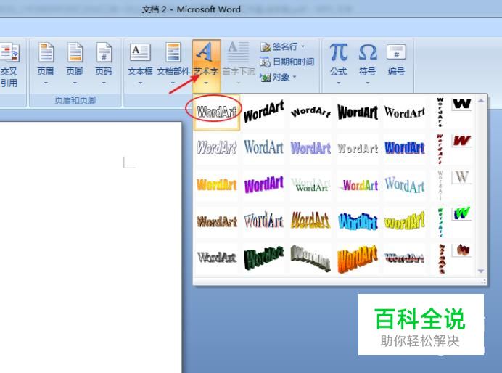Select the bright blue bold WordArt style
502x373 pixels.
(404, 148)
